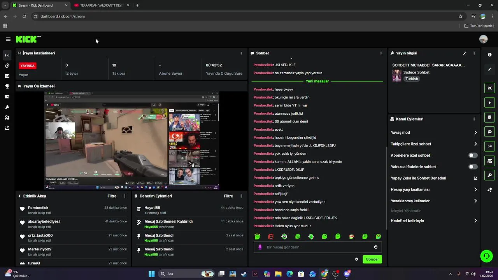Toggle Yalnızca ifadelerle sohbet switch
Viewport: 498px width, 280px height.
[473, 167]
